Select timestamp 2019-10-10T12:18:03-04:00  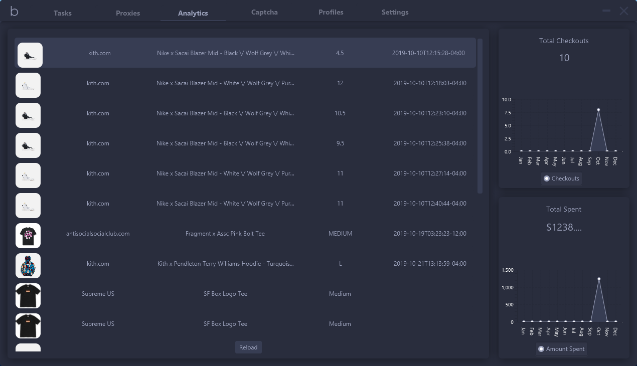tap(430, 83)
